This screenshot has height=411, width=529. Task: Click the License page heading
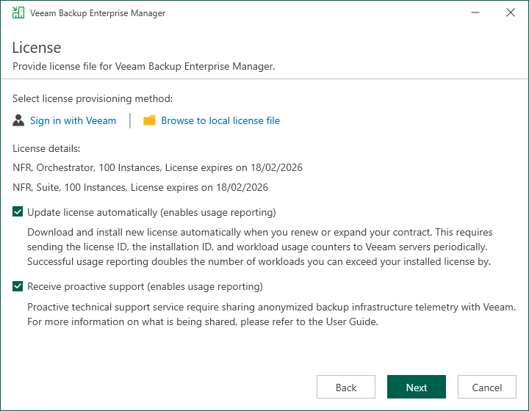[37, 48]
